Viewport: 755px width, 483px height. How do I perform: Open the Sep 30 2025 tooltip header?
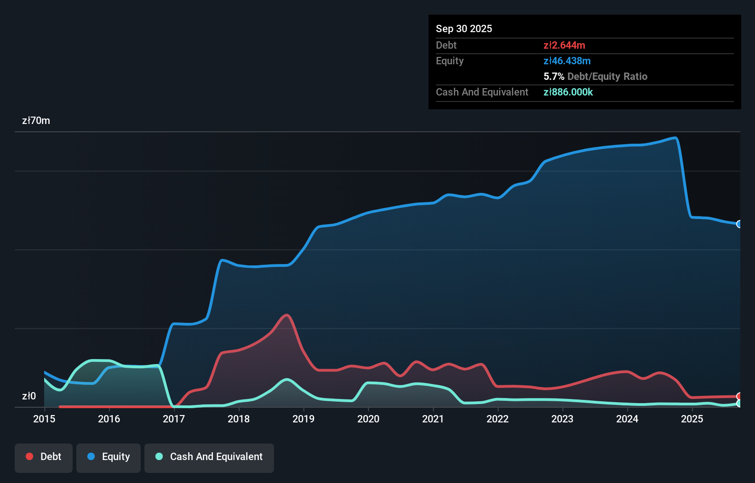[464, 28]
